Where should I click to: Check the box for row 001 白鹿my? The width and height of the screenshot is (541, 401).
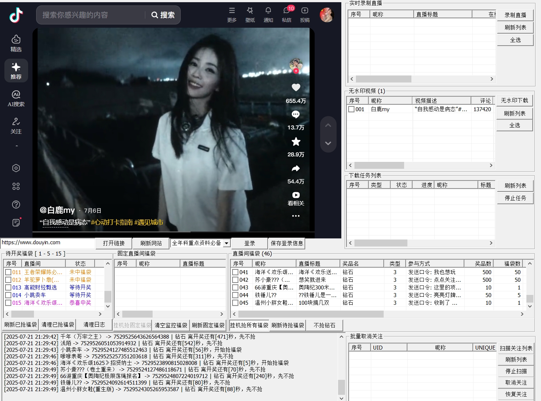tap(352, 109)
